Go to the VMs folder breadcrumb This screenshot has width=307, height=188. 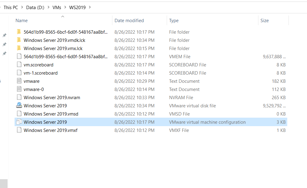pyautogui.click(x=56, y=7)
